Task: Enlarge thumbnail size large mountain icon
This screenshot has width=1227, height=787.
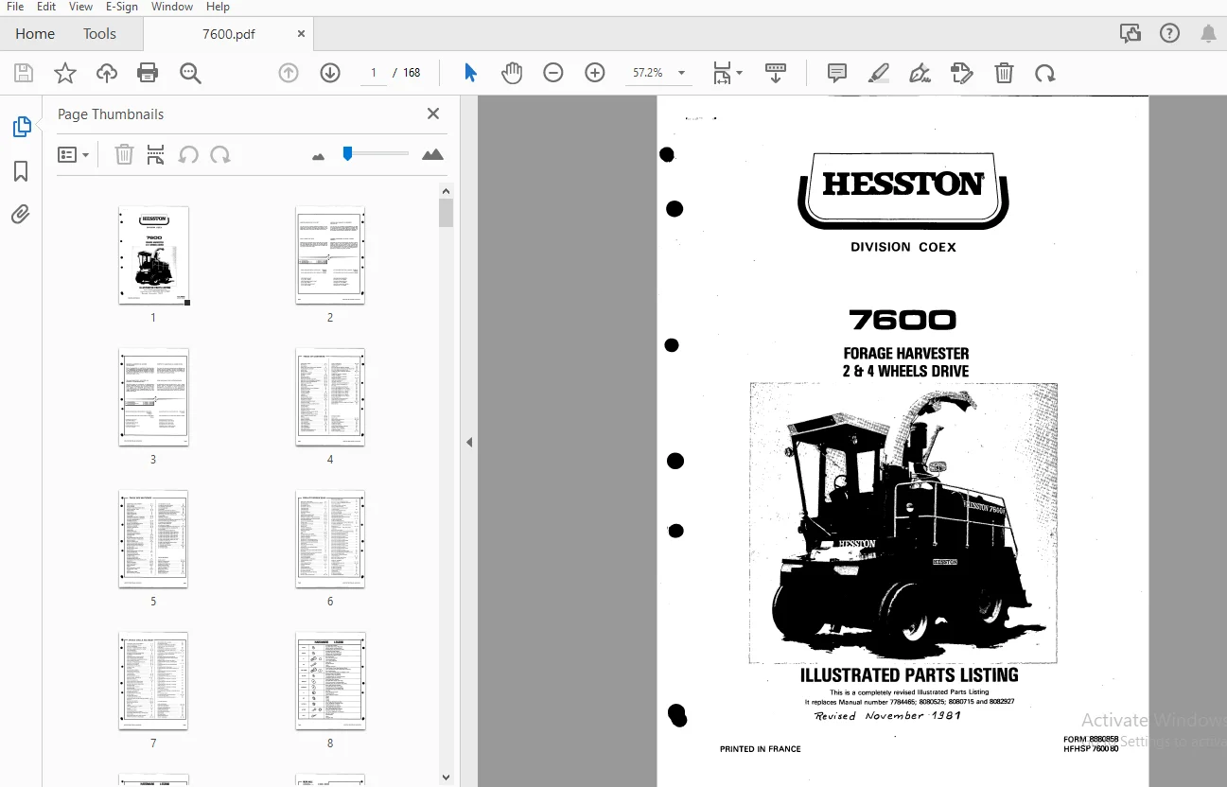Action: (432, 154)
